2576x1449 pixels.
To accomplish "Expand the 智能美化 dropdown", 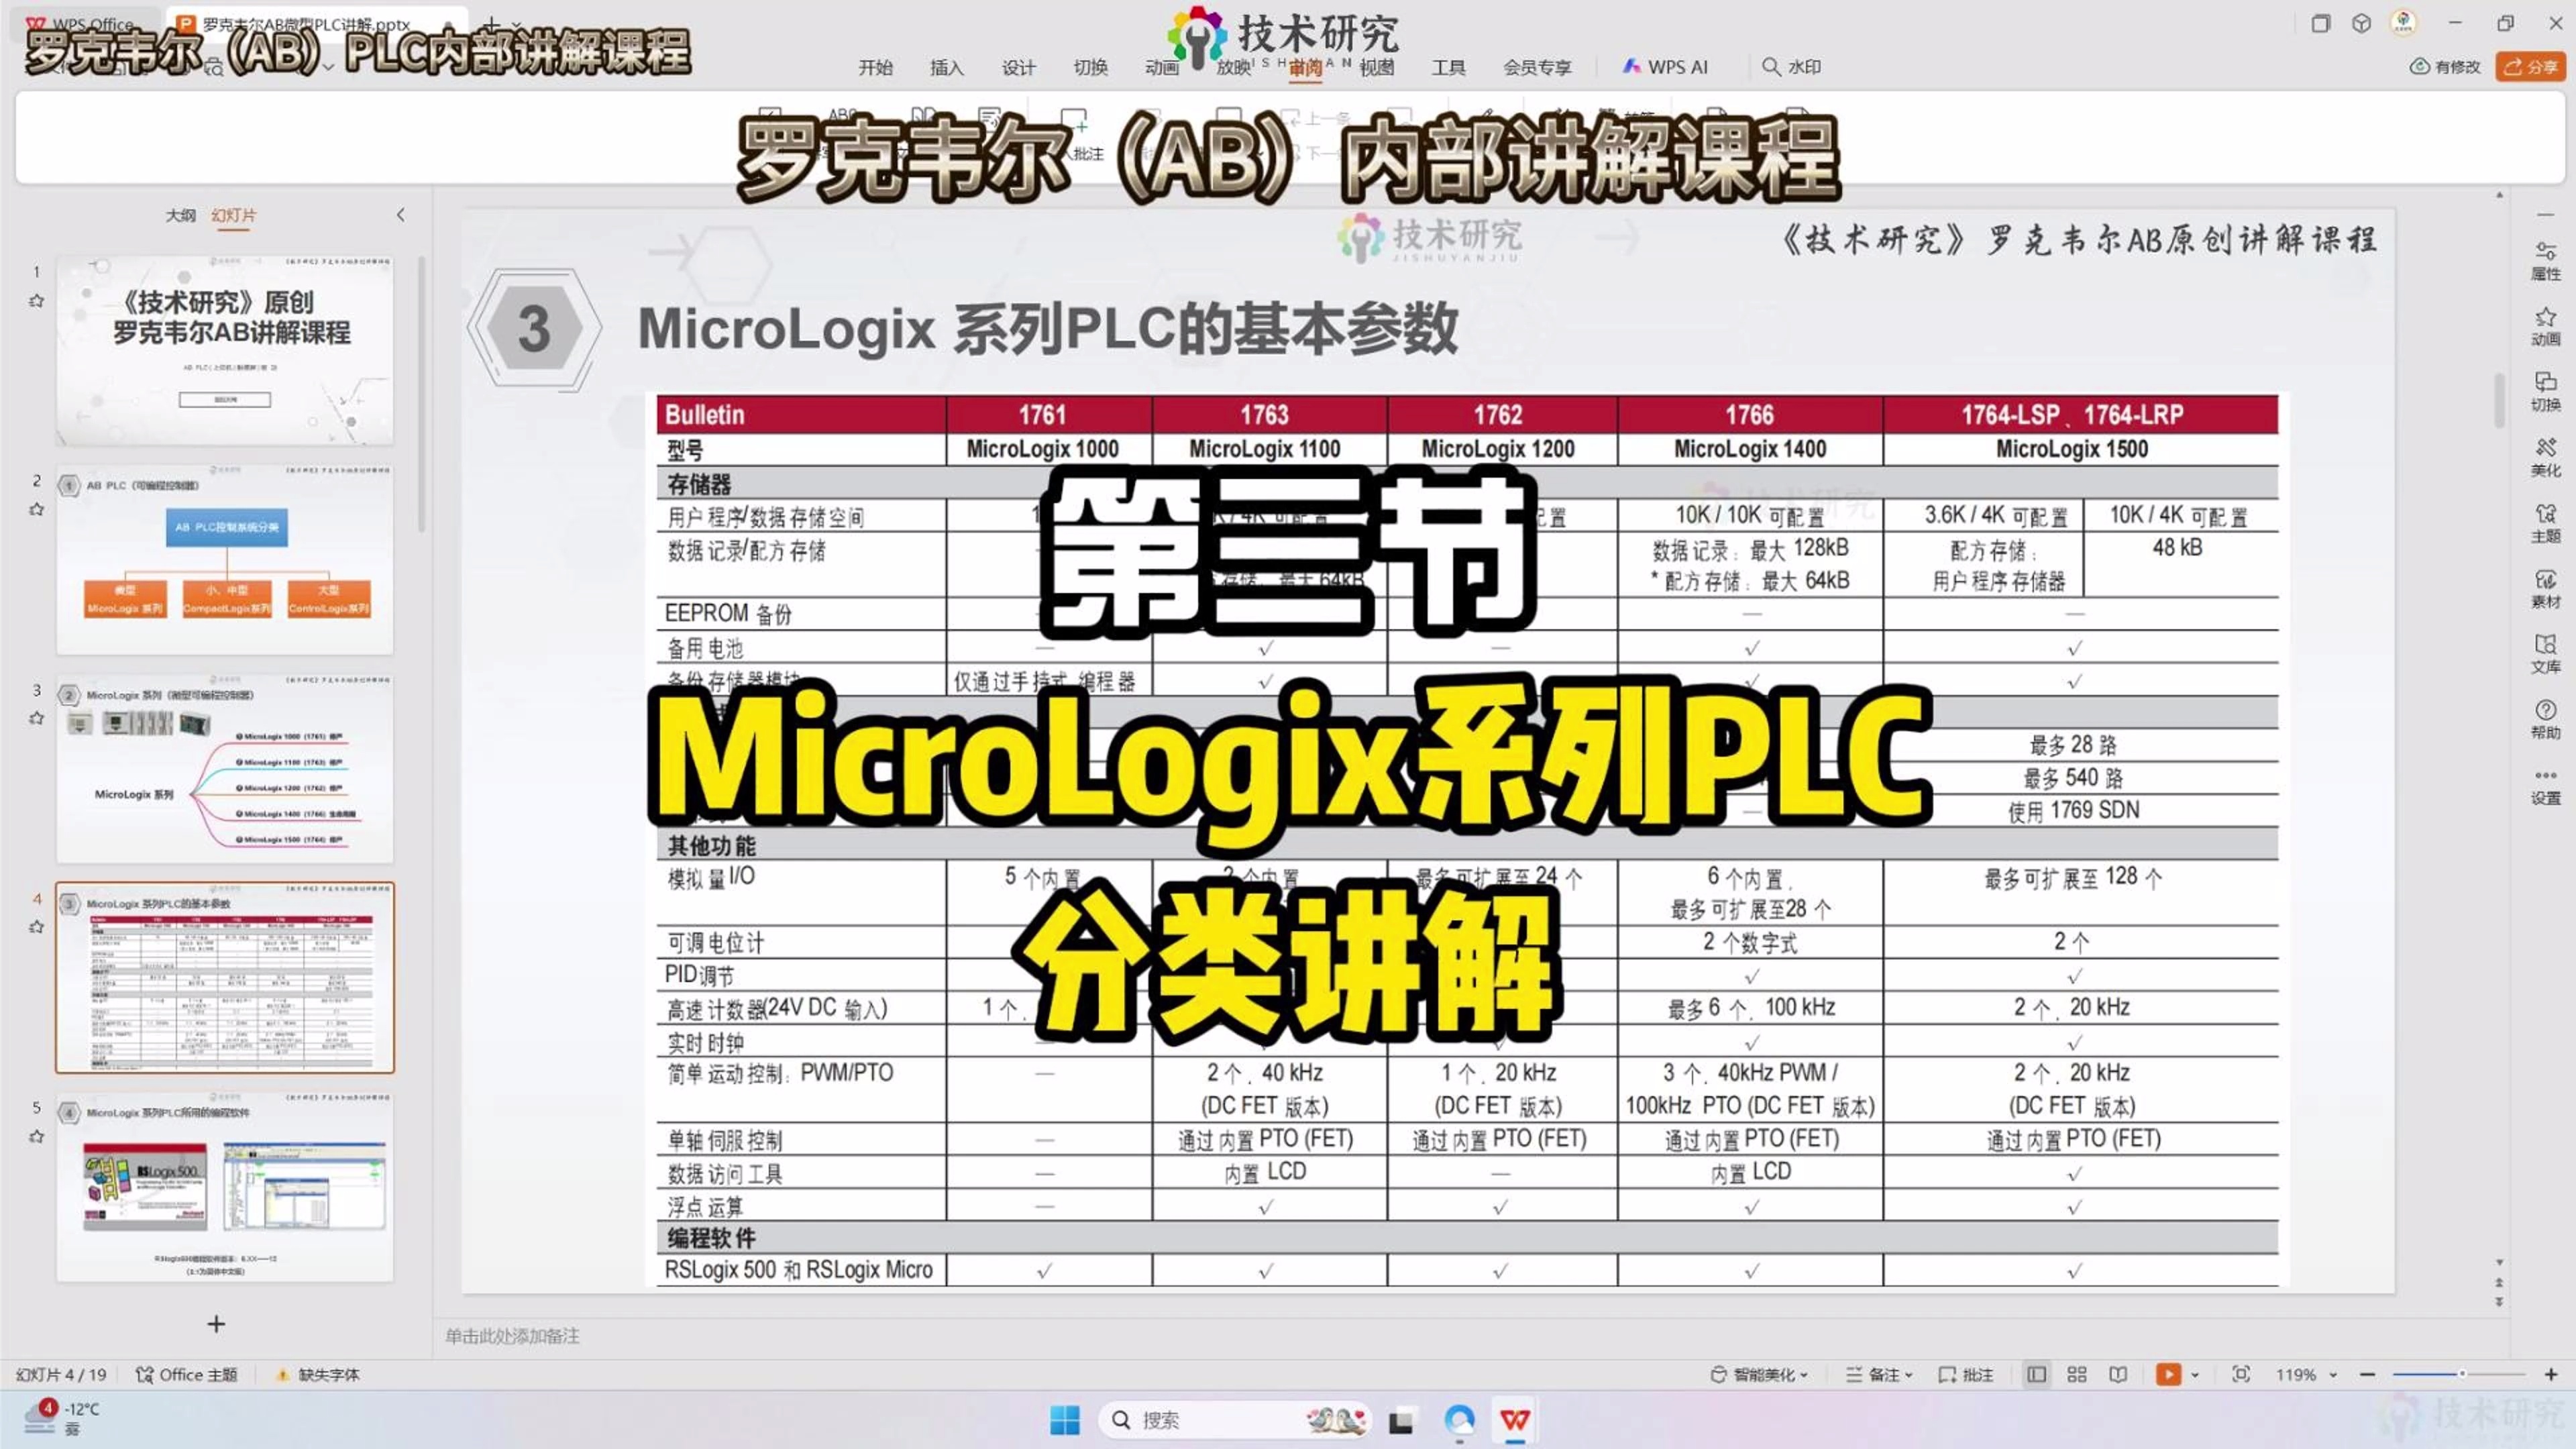I will click(x=1759, y=1374).
